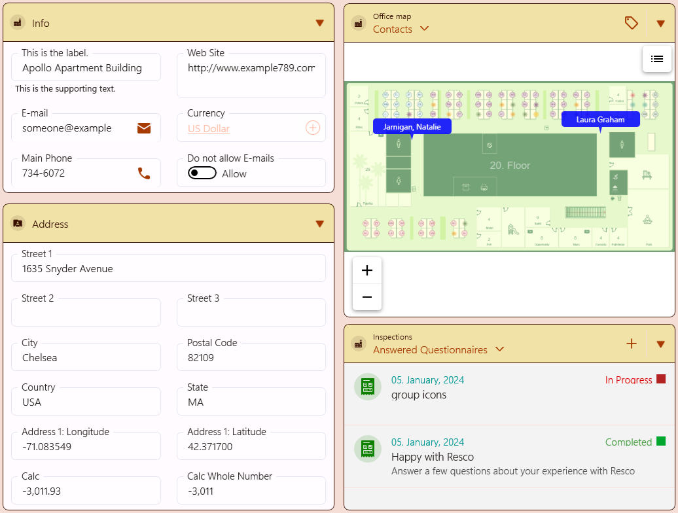The height and width of the screenshot is (513, 678).
Task: Open the Happy with Resco questionnaire
Action: tap(433, 457)
